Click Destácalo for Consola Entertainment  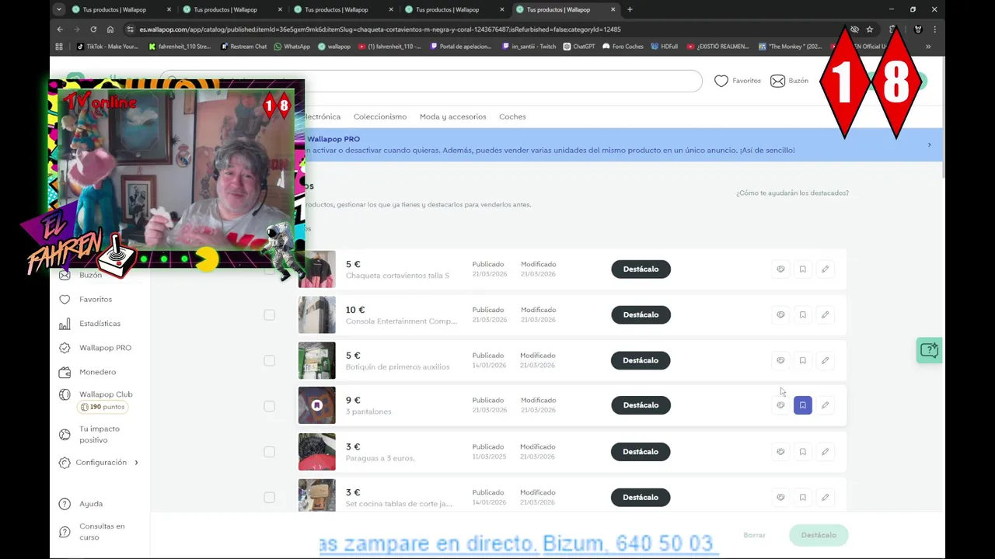tap(641, 315)
